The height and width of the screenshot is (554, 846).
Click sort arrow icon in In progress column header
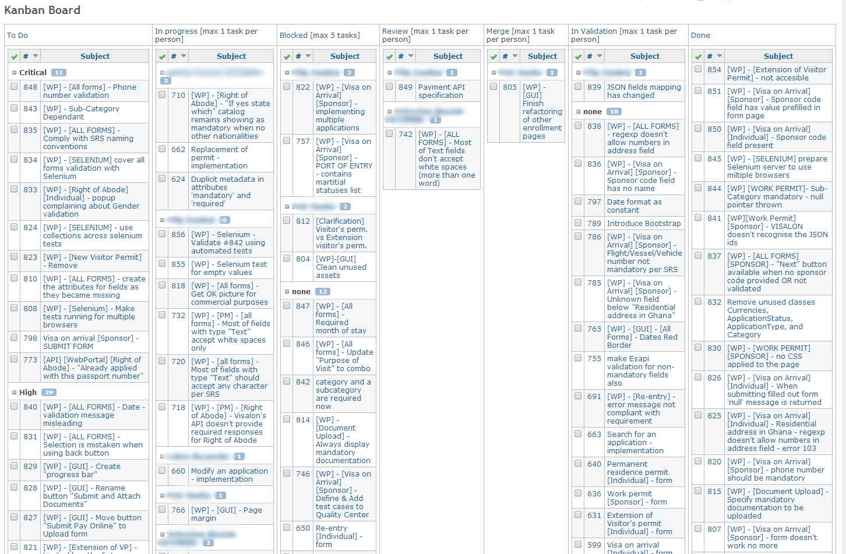[x=184, y=56]
